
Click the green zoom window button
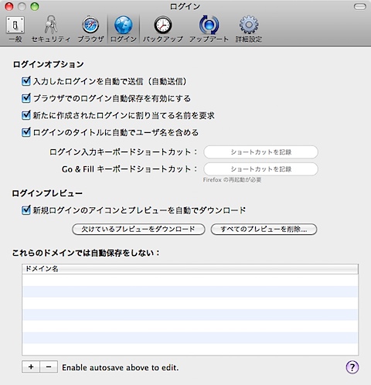click(x=35, y=6)
